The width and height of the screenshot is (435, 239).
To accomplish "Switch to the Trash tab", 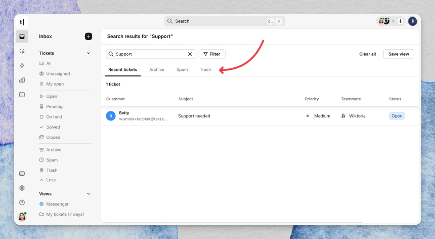I will pyautogui.click(x=205, y=70).
